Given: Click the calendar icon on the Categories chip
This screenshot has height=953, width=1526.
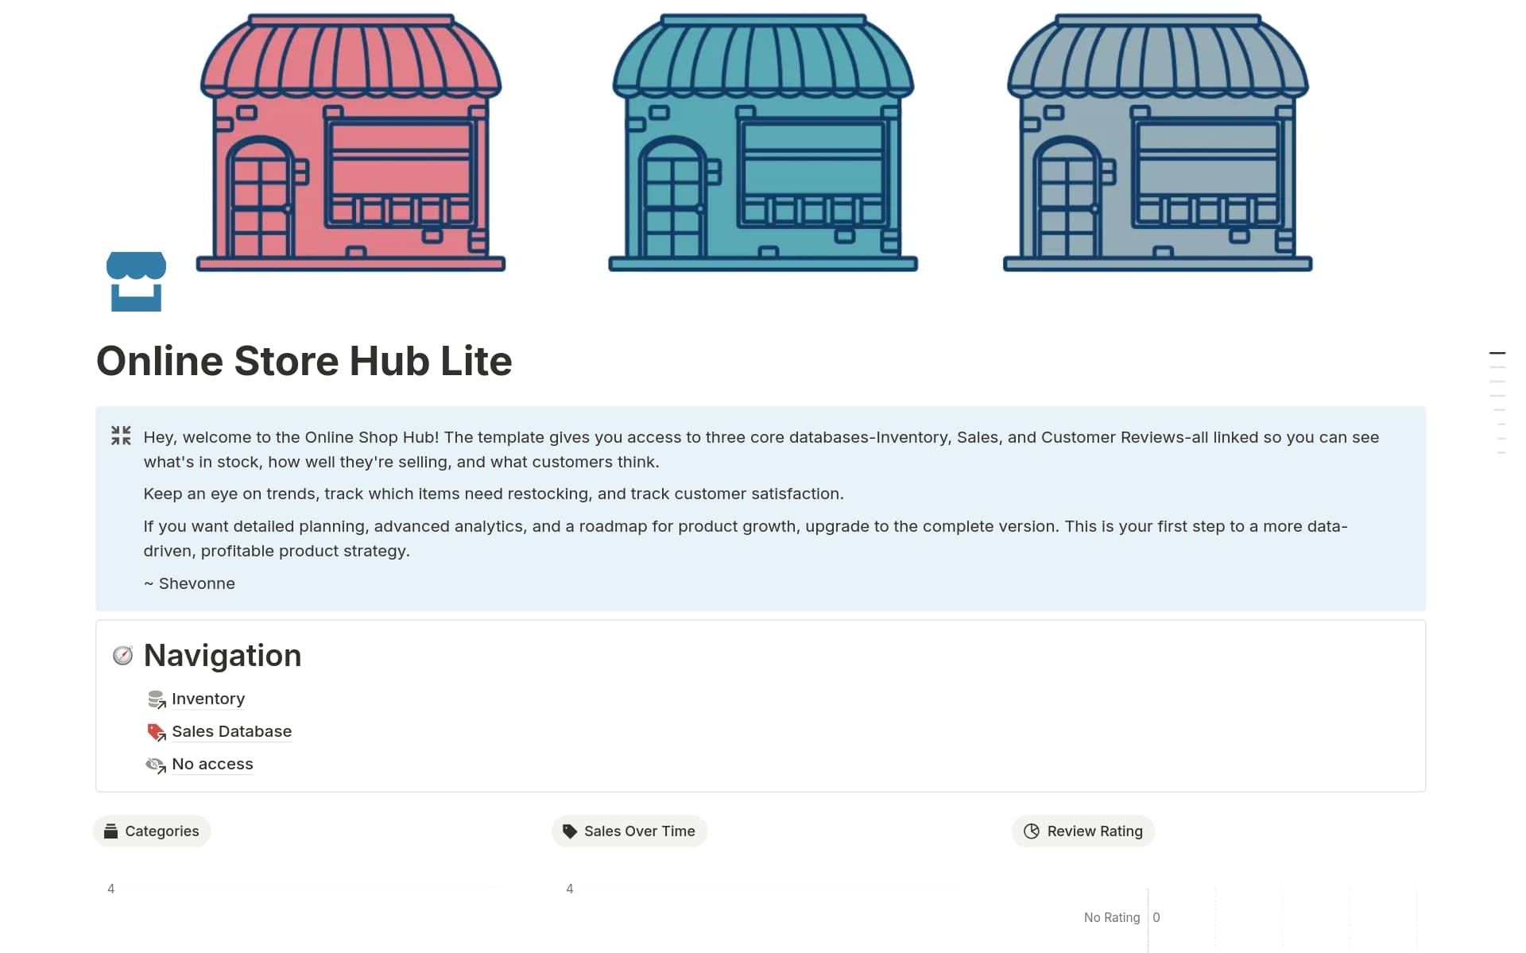Looking at the screenshot, I should [112, 831].
